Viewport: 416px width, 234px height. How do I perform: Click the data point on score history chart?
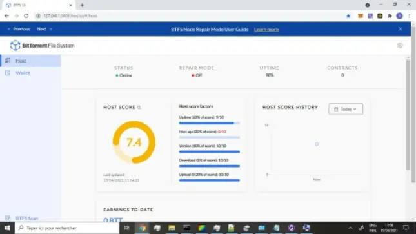pos(317,144)
